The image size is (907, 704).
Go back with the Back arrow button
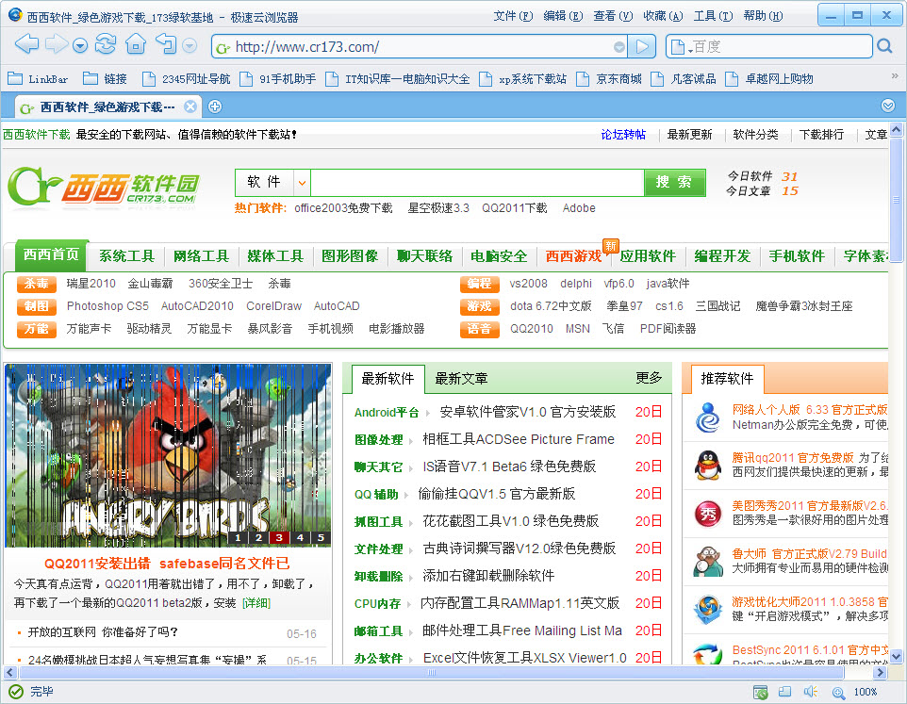pos(26,44)
